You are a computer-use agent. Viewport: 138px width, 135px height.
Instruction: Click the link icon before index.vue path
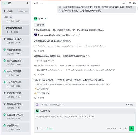(x=35, y=46)
